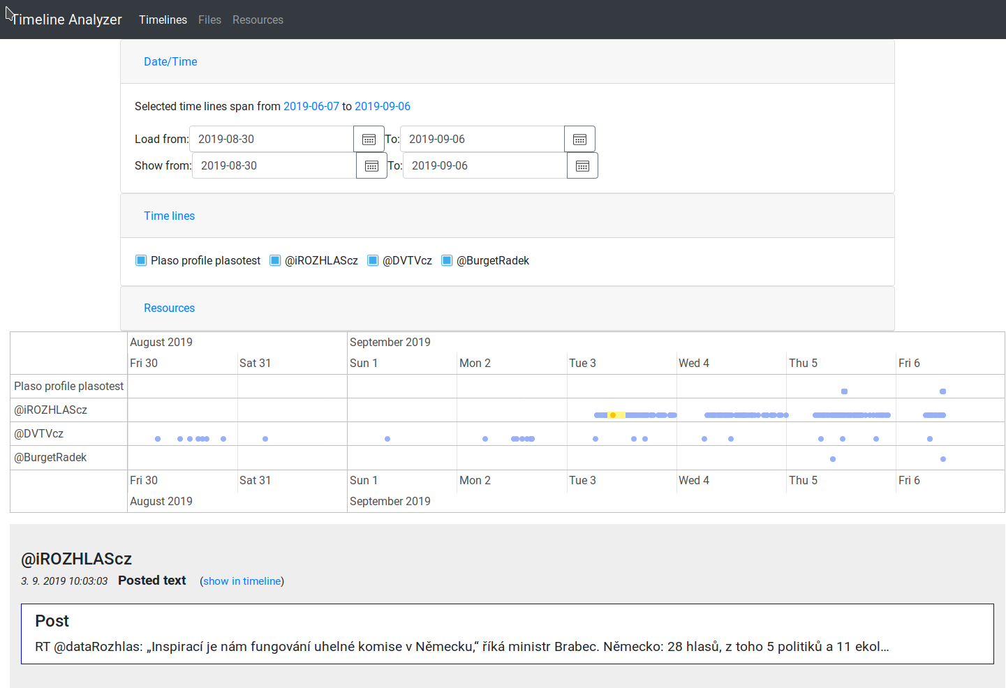Open the Resources navigation tab

(258, 20)
